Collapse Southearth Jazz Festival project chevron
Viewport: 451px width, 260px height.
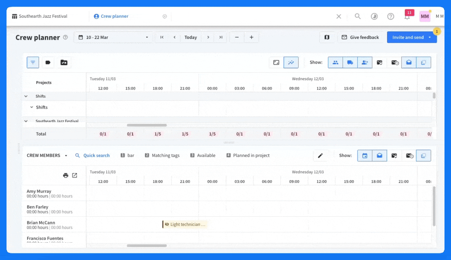click(26, 121)
